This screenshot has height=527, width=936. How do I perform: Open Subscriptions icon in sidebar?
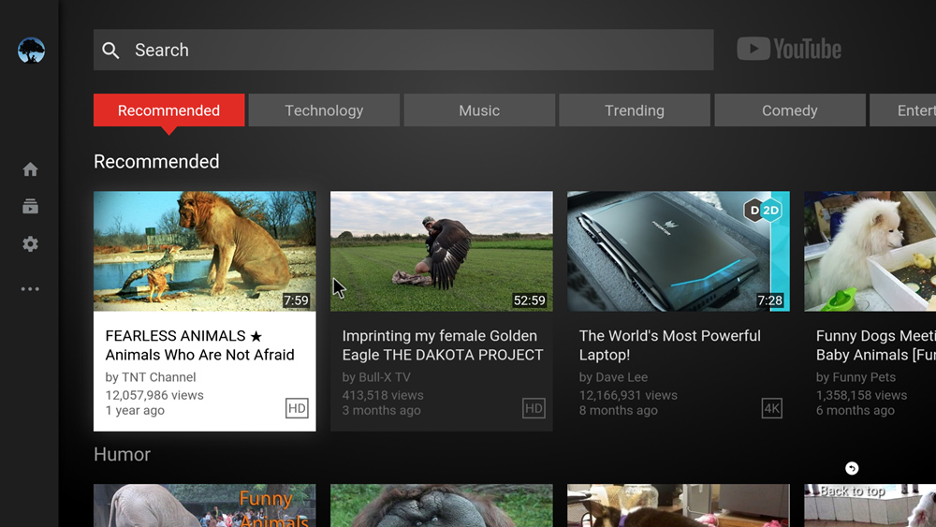[x=31, y=207]
